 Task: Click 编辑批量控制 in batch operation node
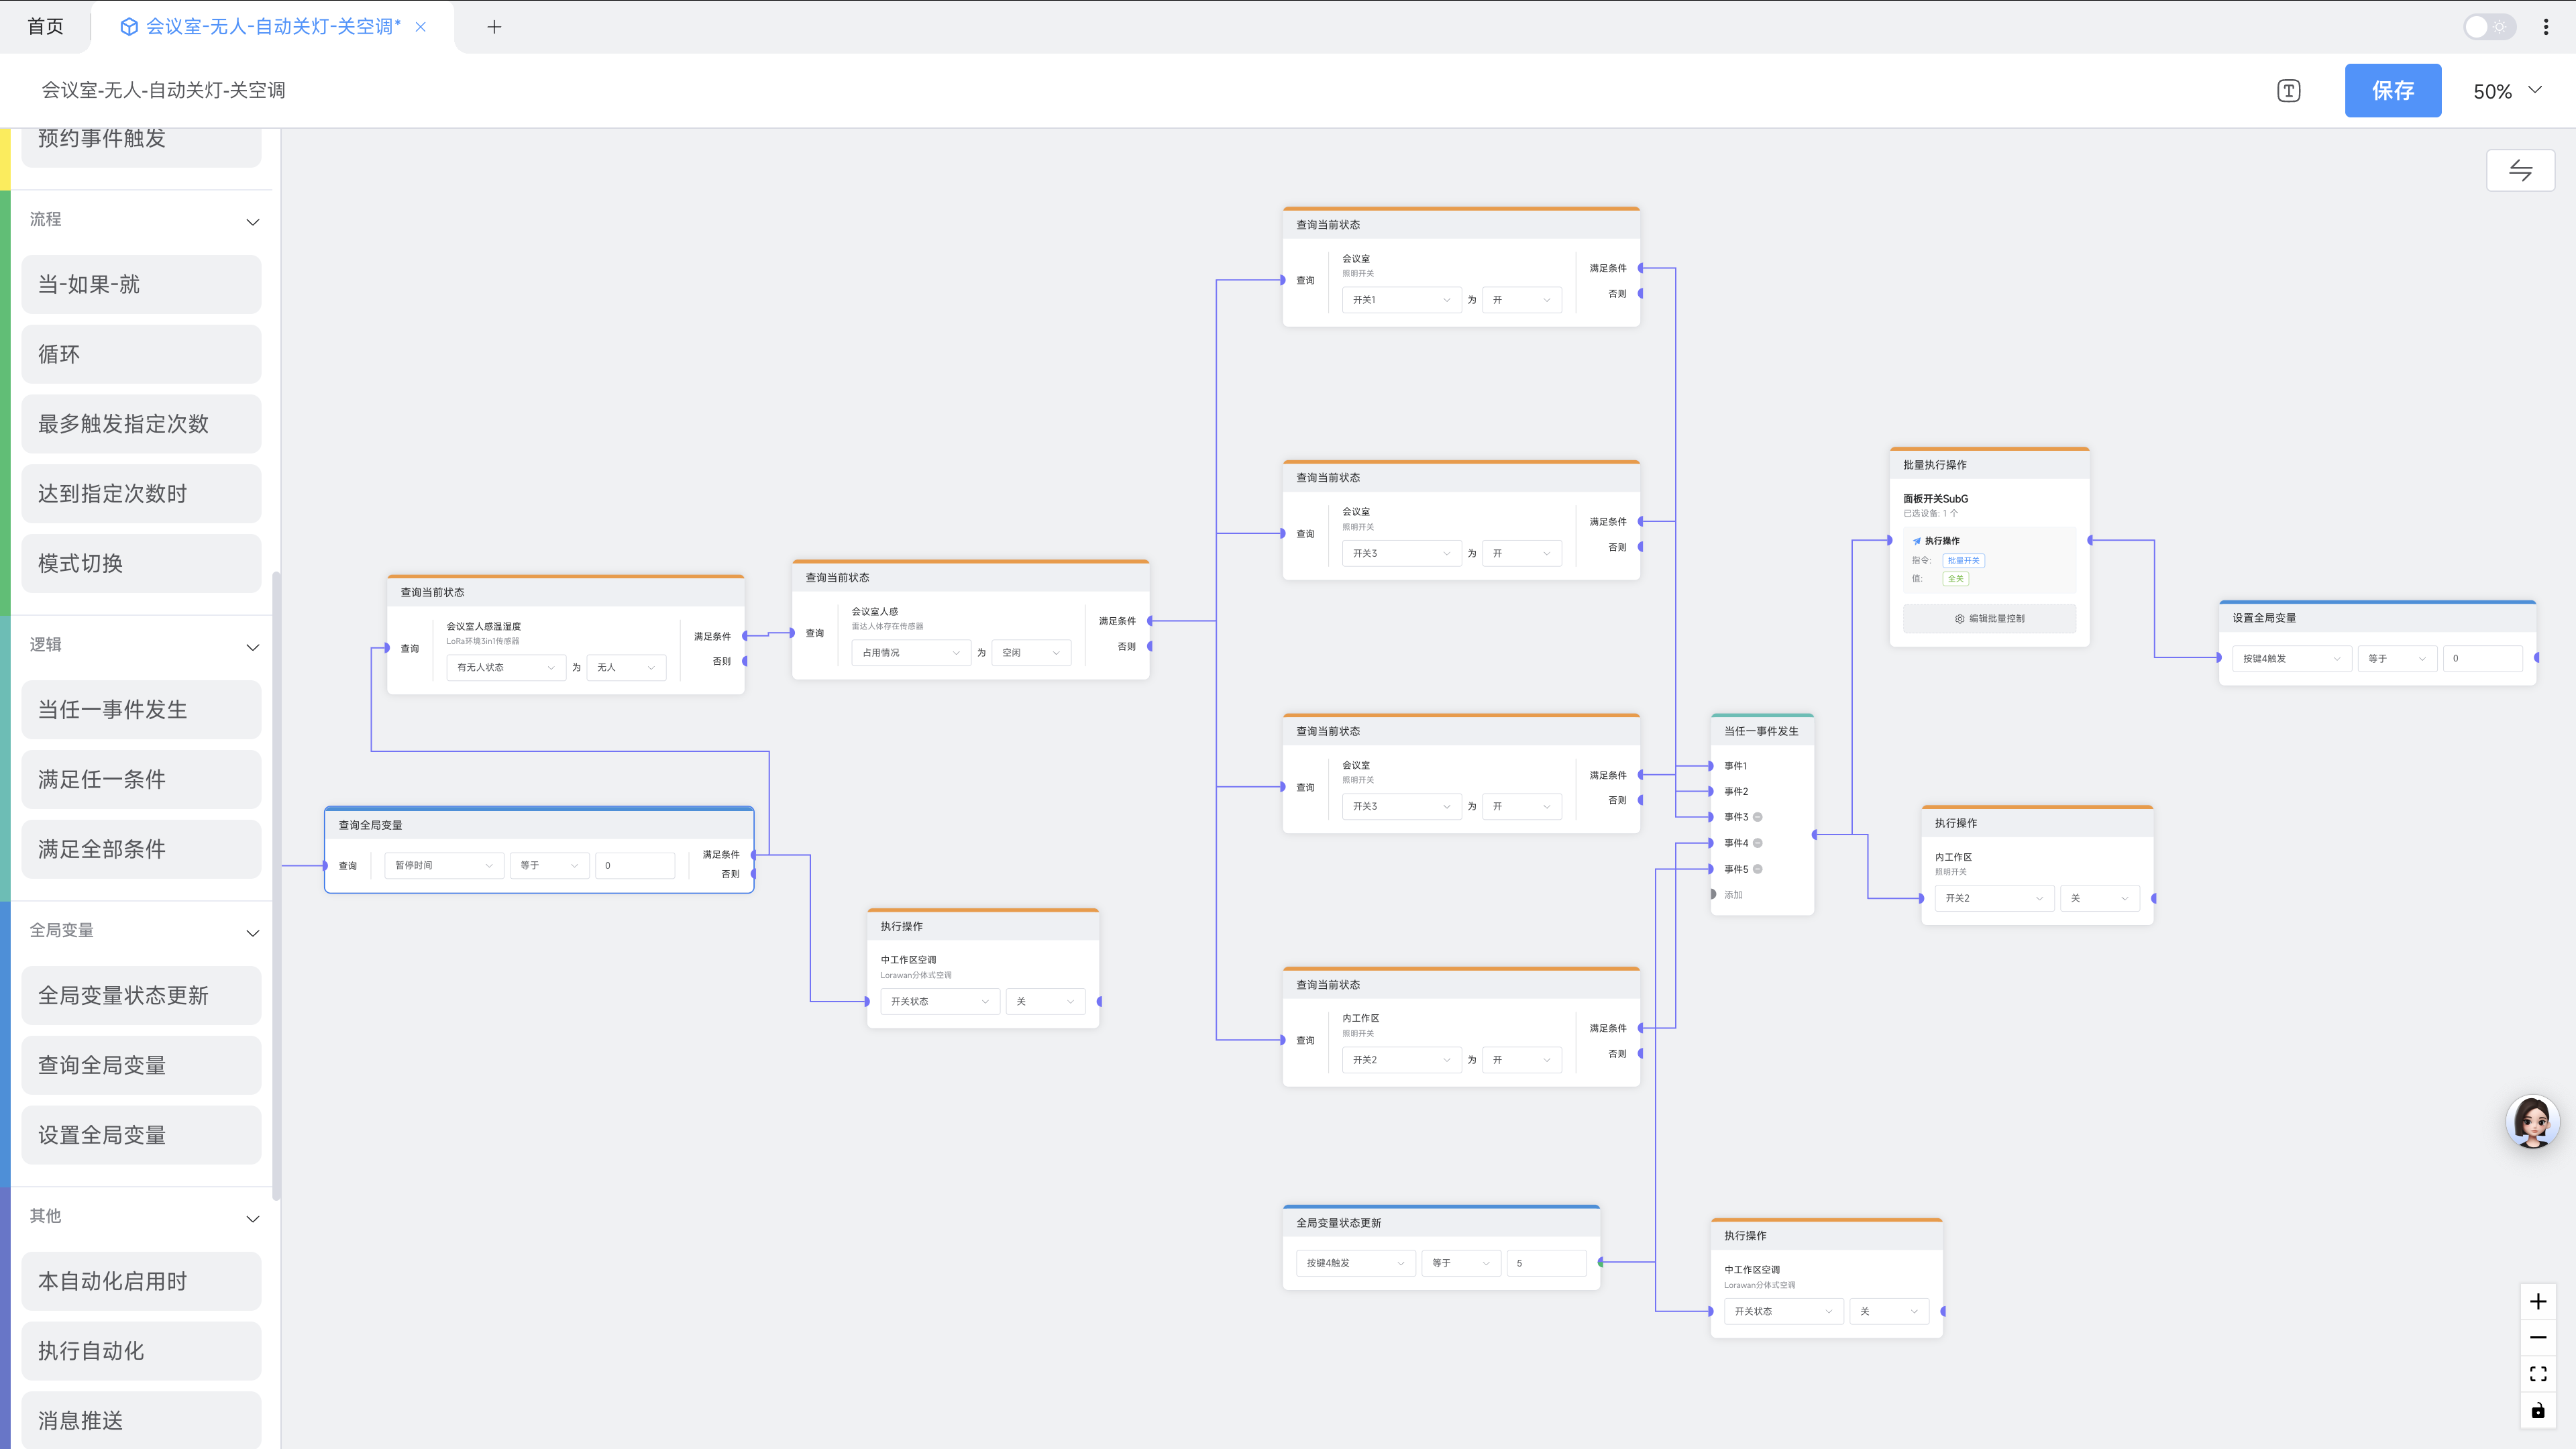tap(1989, 618)
